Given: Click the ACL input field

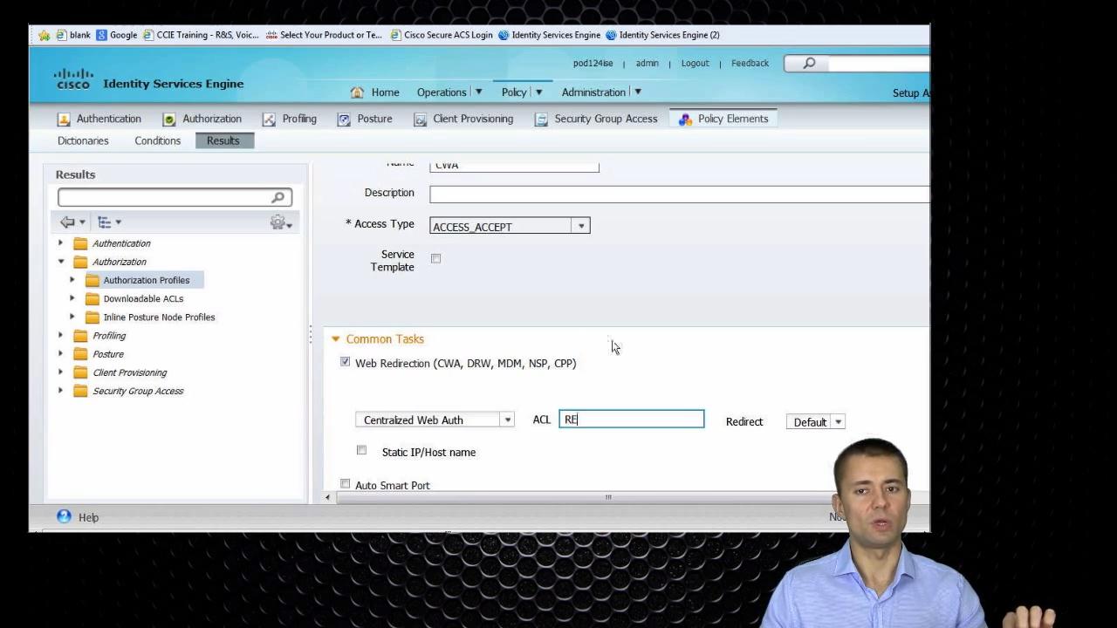Looking at the screenshot, I should point(631,420).
